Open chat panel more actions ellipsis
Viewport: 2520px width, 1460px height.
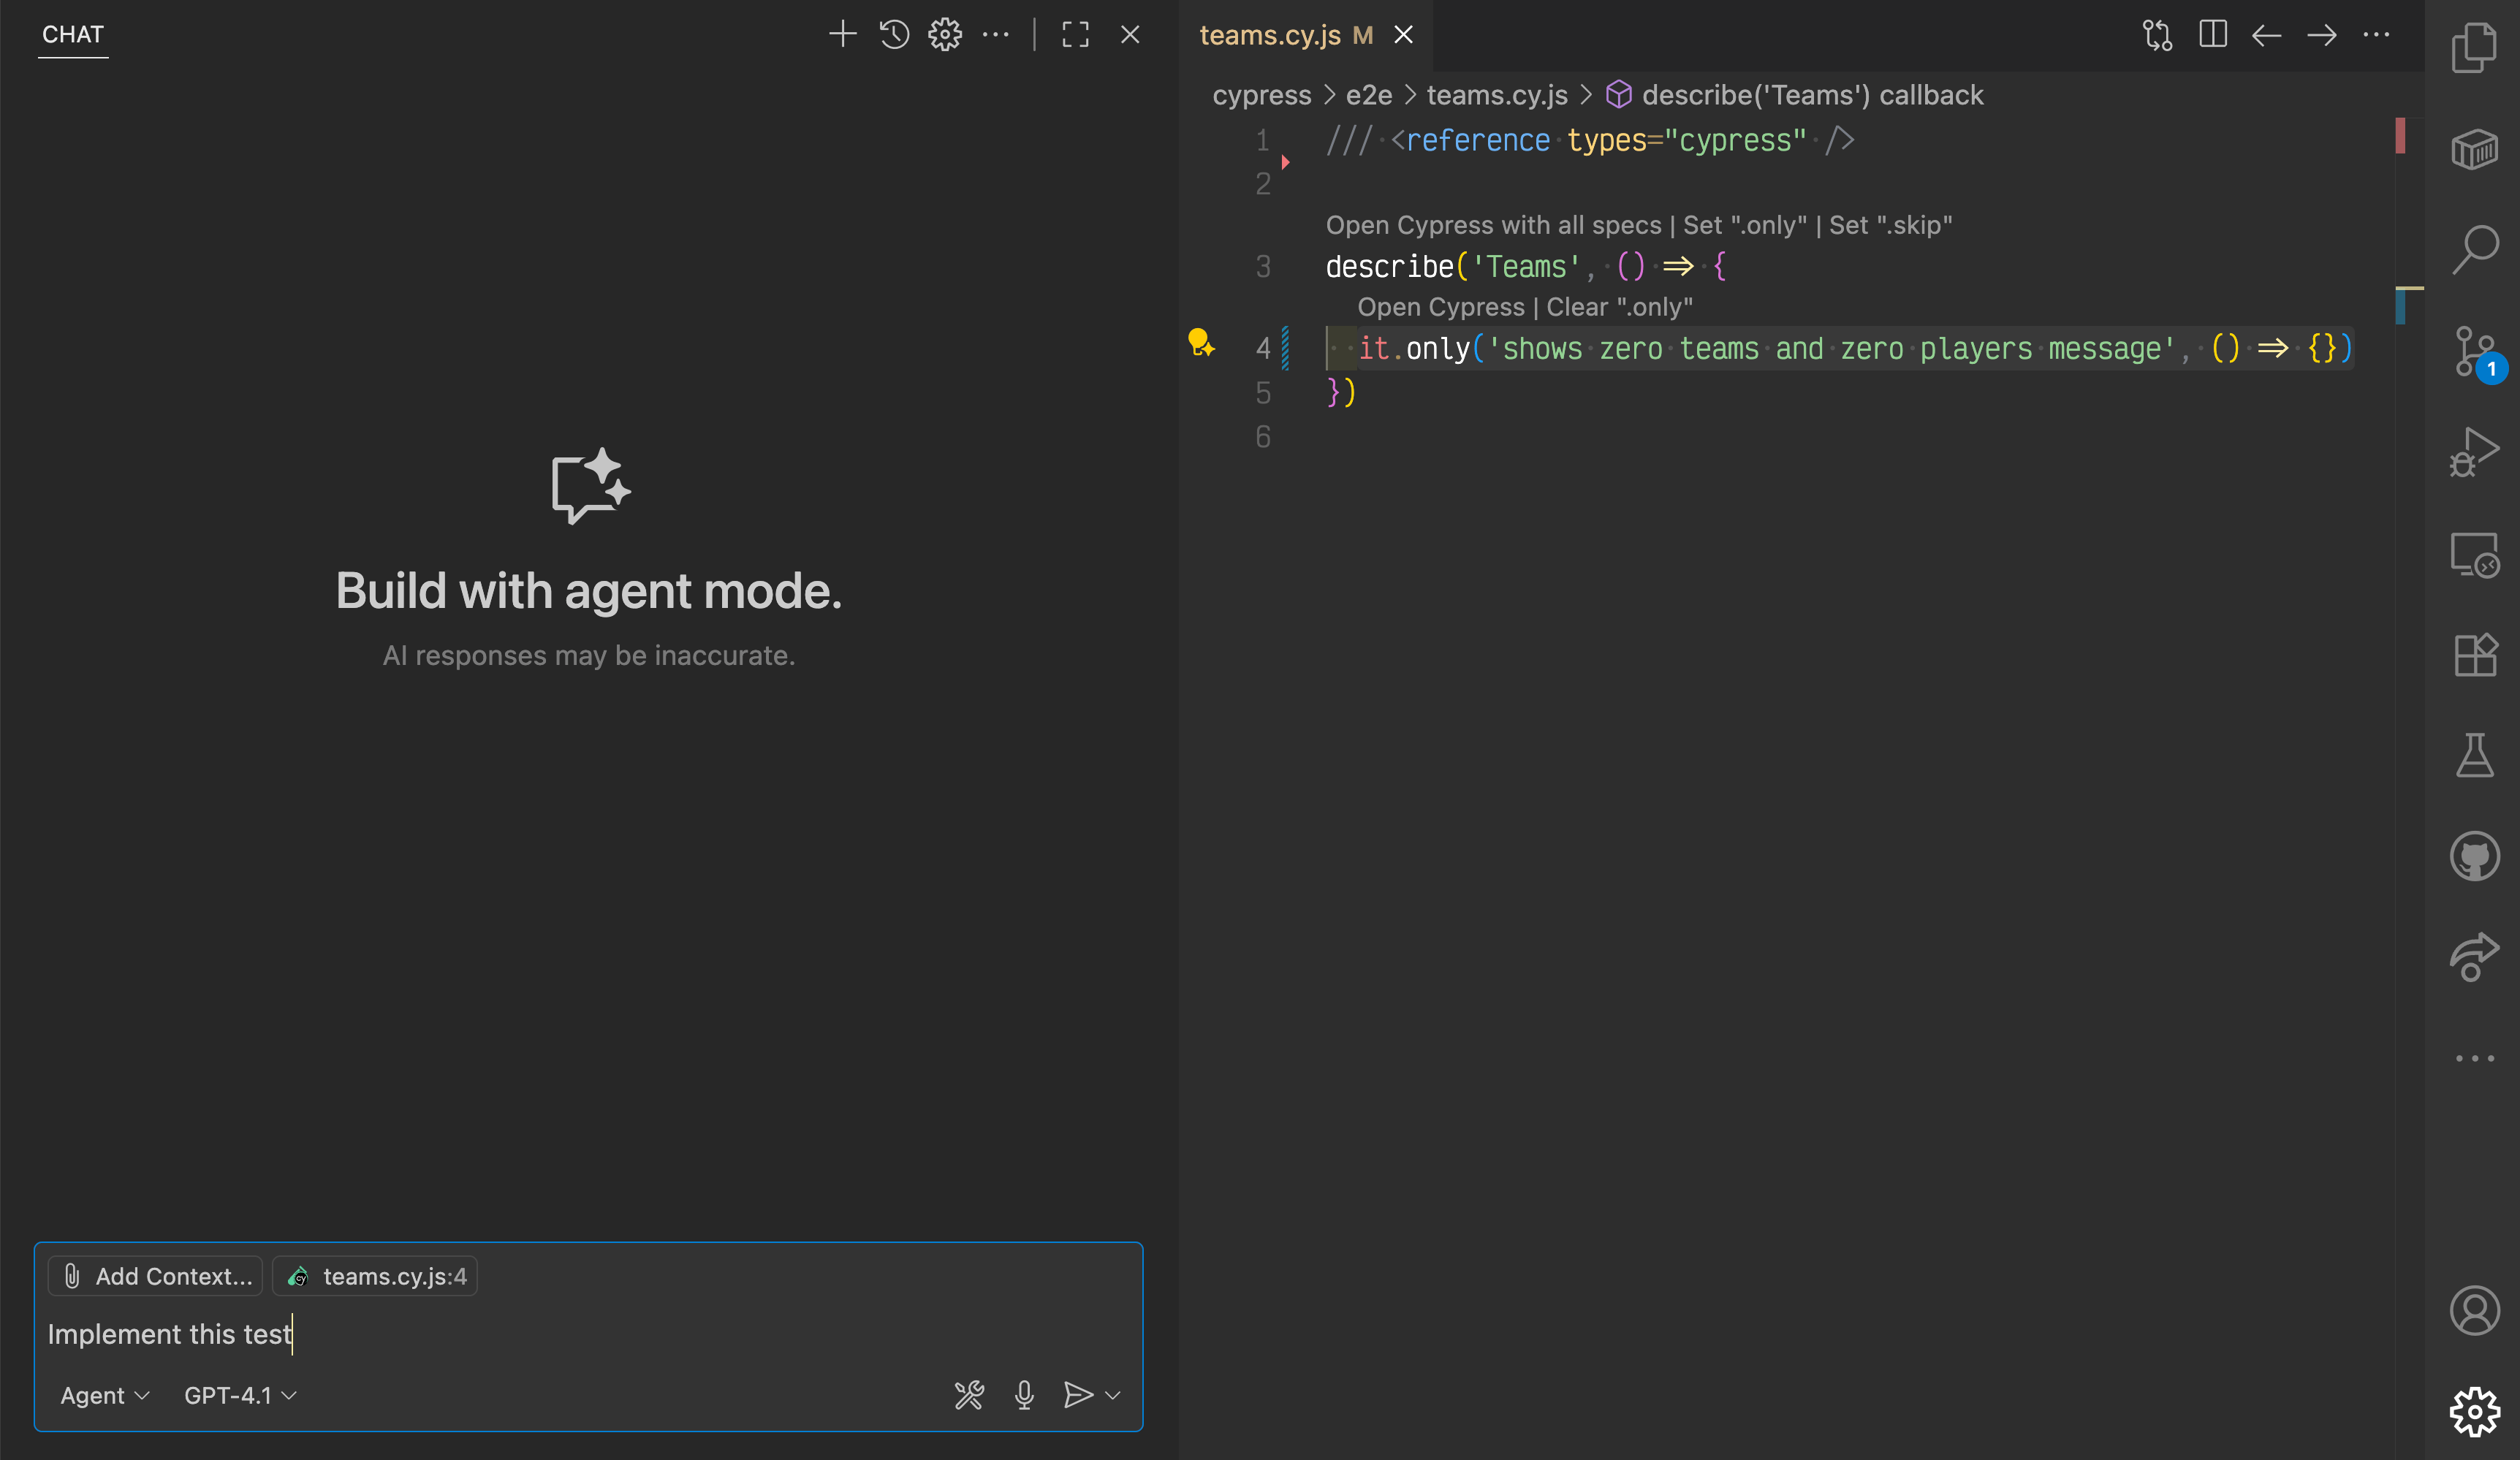996,34
